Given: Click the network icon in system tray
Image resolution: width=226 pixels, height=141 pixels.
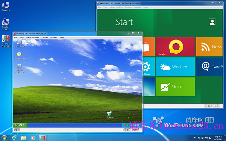Looking at the screenshot, I should pos(206,138).
